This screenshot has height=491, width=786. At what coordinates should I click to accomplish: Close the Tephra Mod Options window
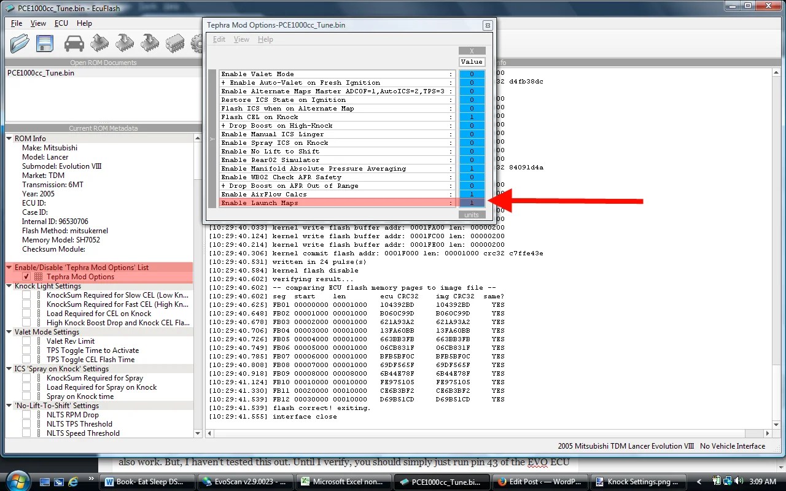pyautogui.click(x=488, y=26)
